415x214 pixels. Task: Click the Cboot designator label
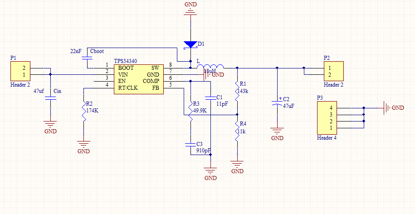[x=97, y=52]
